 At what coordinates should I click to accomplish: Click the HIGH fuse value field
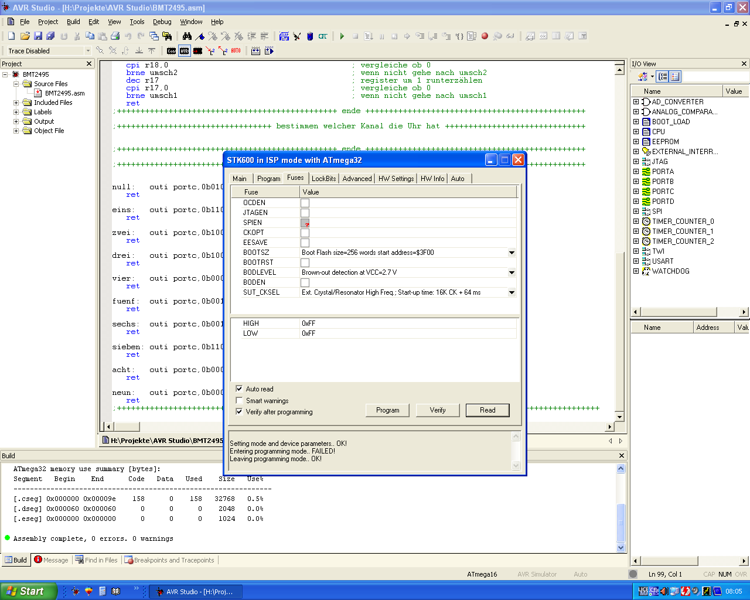[x=408, y=323]
